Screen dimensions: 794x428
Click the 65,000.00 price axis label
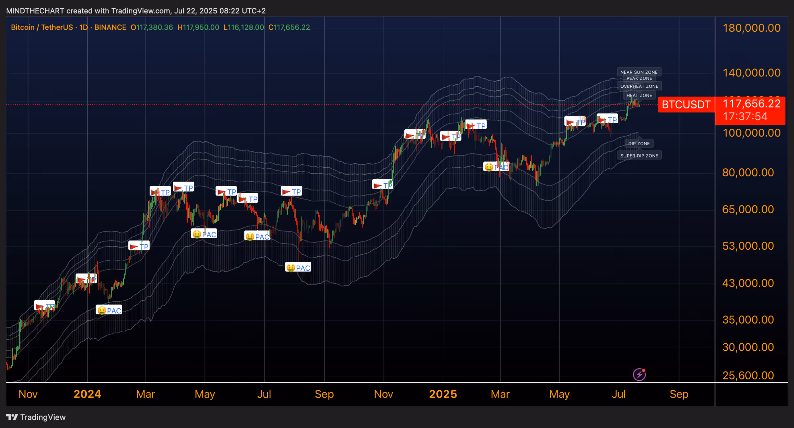(x=748, y=209)
